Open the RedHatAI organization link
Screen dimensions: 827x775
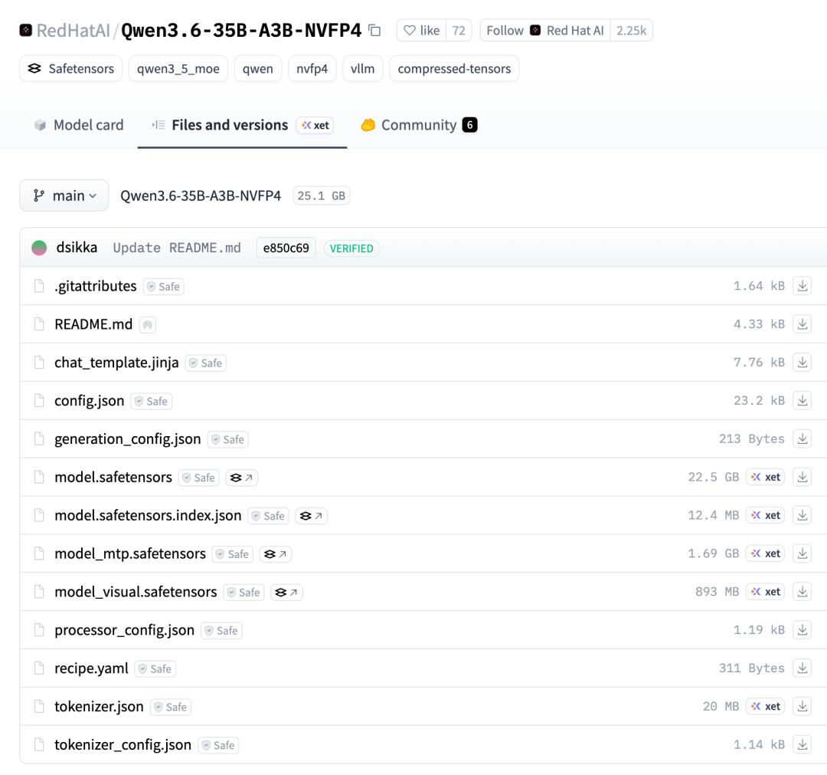[x=73, y=31]
